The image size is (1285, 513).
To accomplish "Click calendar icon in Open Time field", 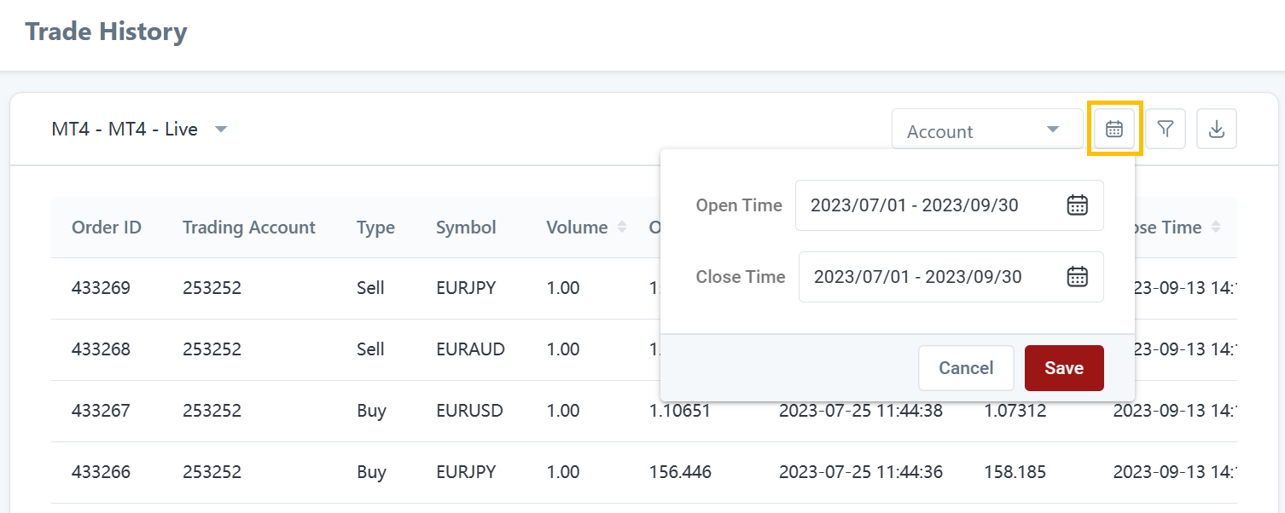I will 1078,205.
